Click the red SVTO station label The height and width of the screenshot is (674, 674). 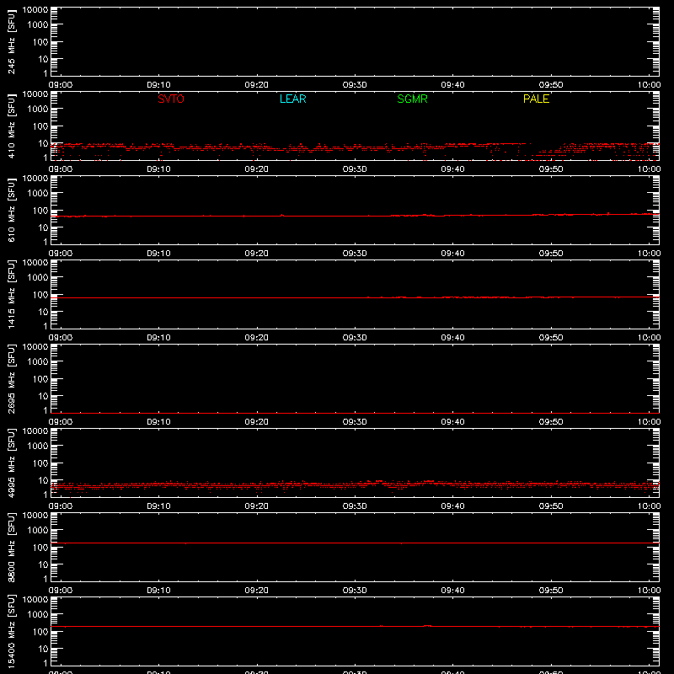pyautogui.click(x=171, y=99)
